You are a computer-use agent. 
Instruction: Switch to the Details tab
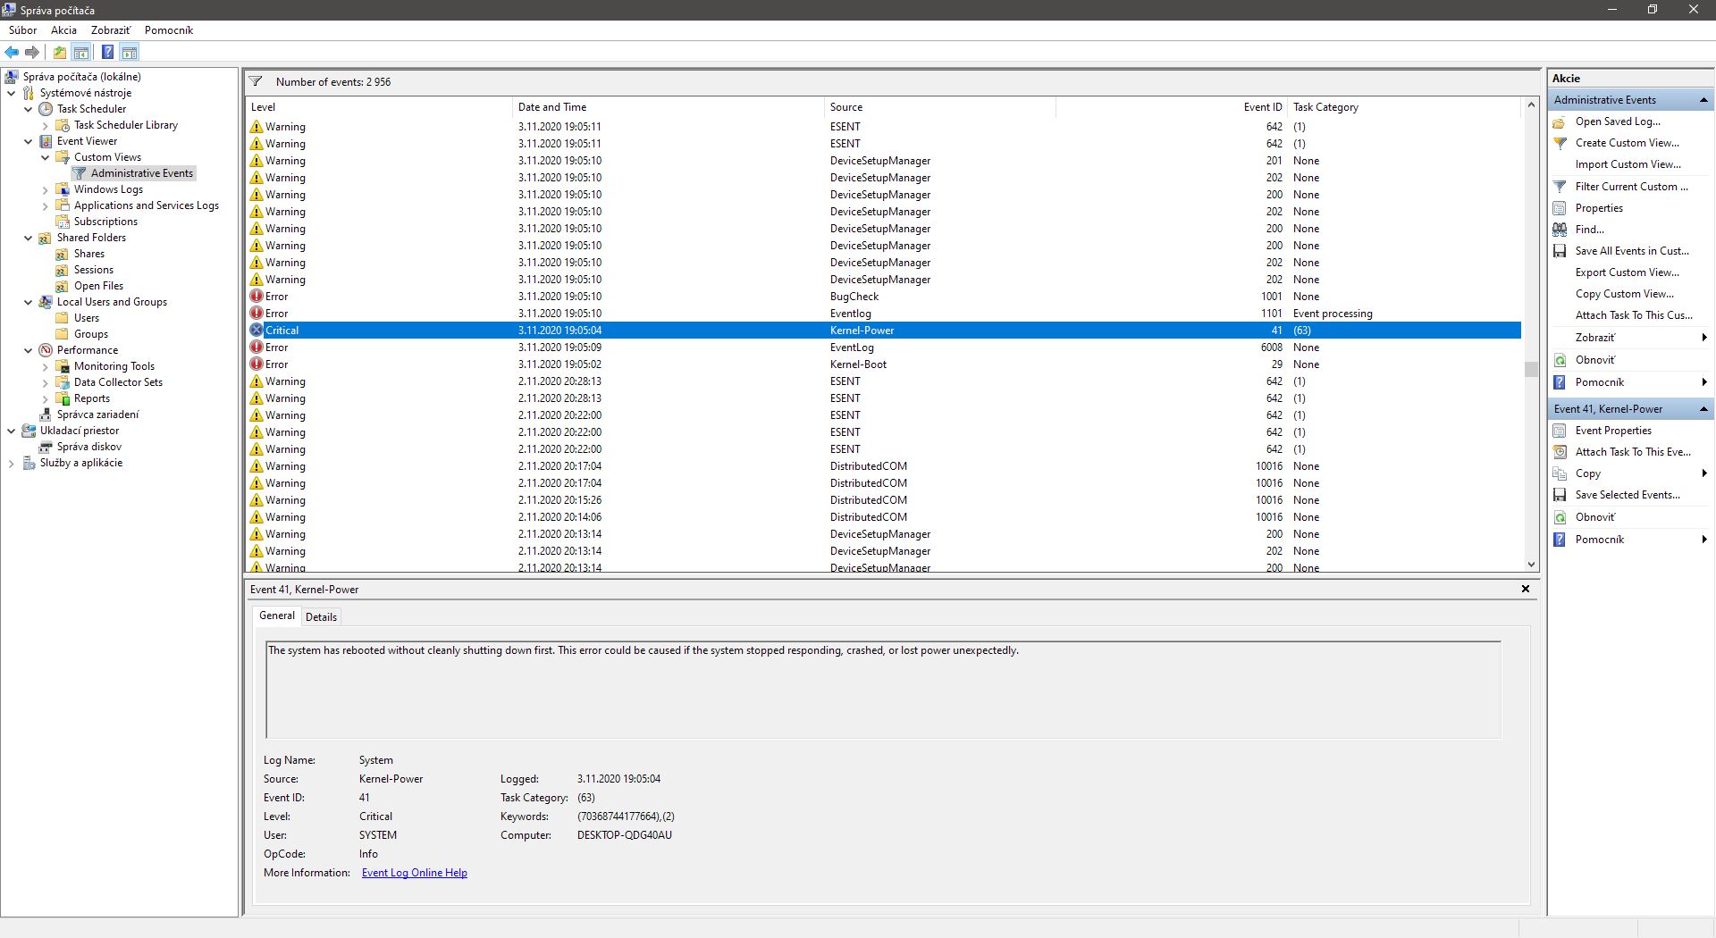click(x=321, y=617)
